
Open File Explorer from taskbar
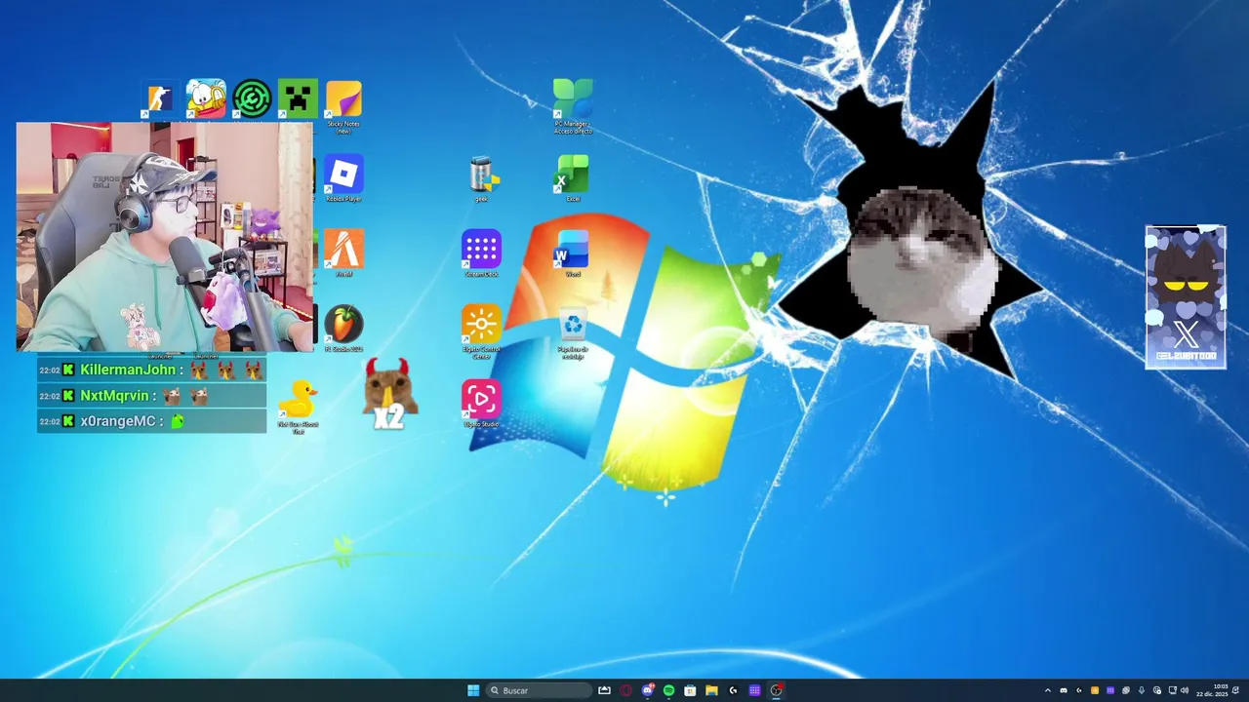711,690
